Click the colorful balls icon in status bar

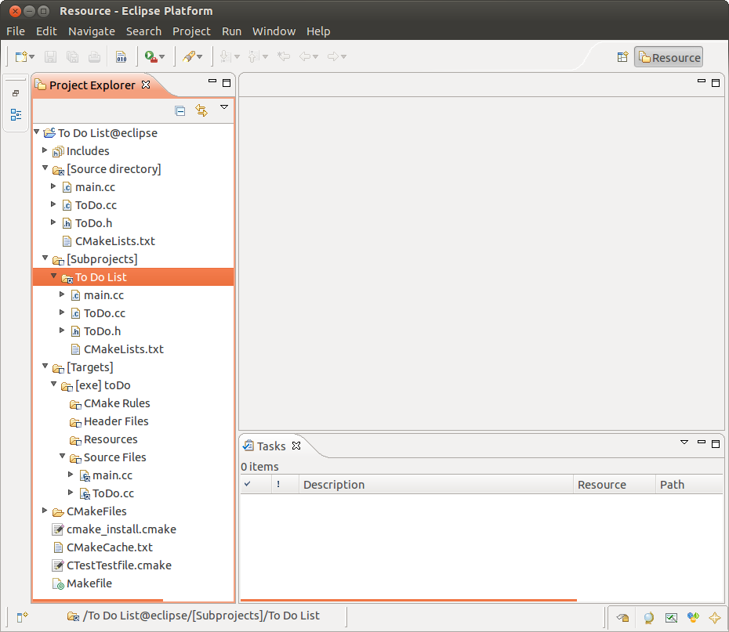[x=693, y=618]
